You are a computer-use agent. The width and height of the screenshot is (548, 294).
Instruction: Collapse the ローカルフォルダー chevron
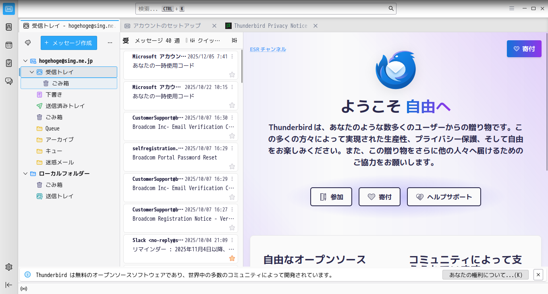tap(25, 174)
